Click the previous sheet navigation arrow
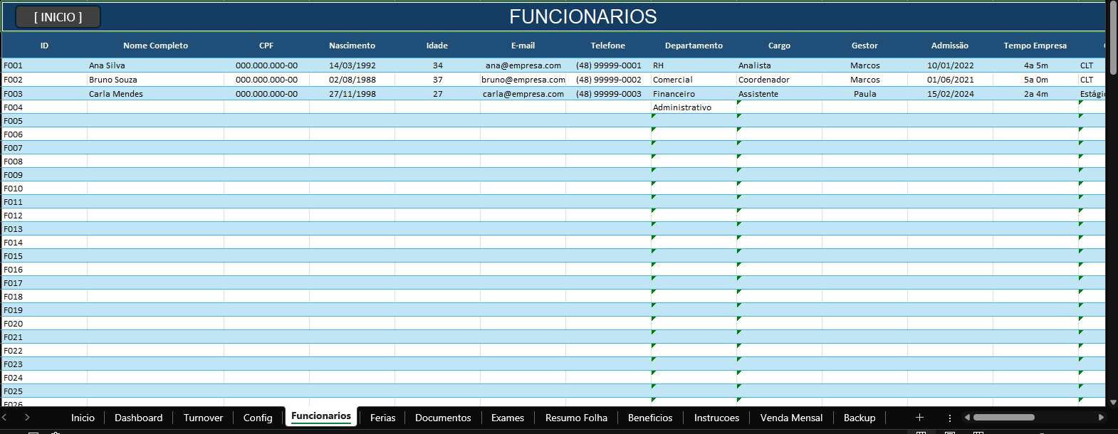This screenshot has width=1118, height=434. tap(5, 418)
